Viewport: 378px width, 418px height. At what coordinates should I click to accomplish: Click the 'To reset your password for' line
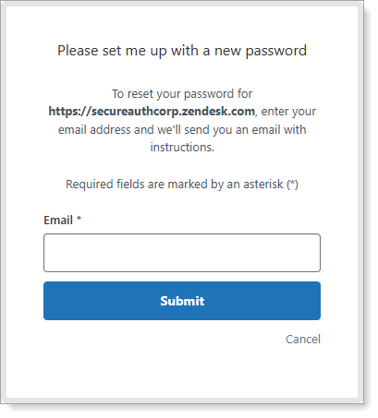click(182, 94)
